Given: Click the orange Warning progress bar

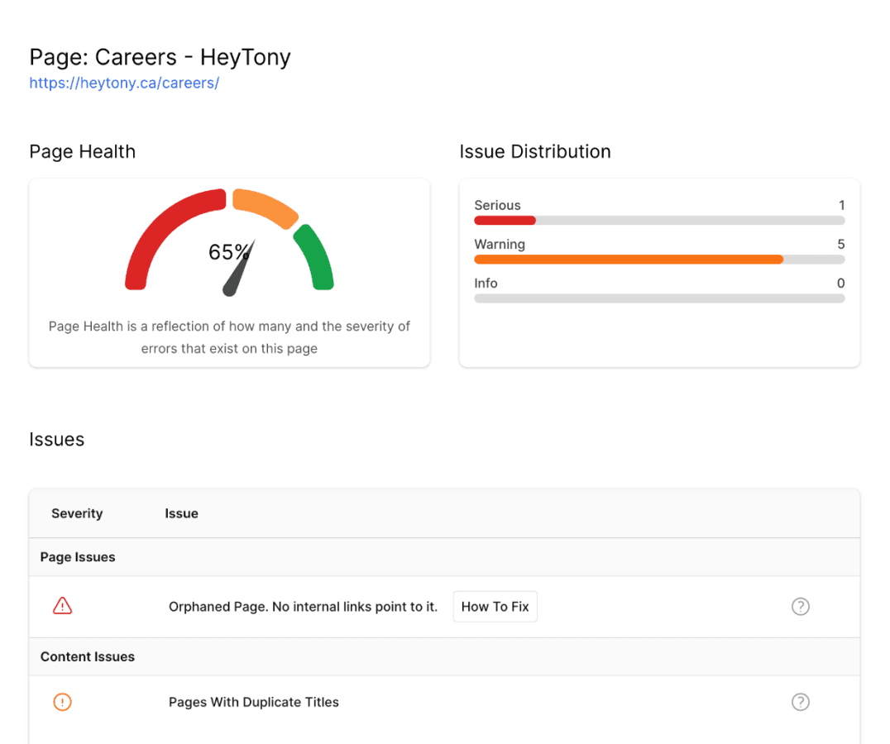Looking at the screenshot, I should (x=629, y=260).
